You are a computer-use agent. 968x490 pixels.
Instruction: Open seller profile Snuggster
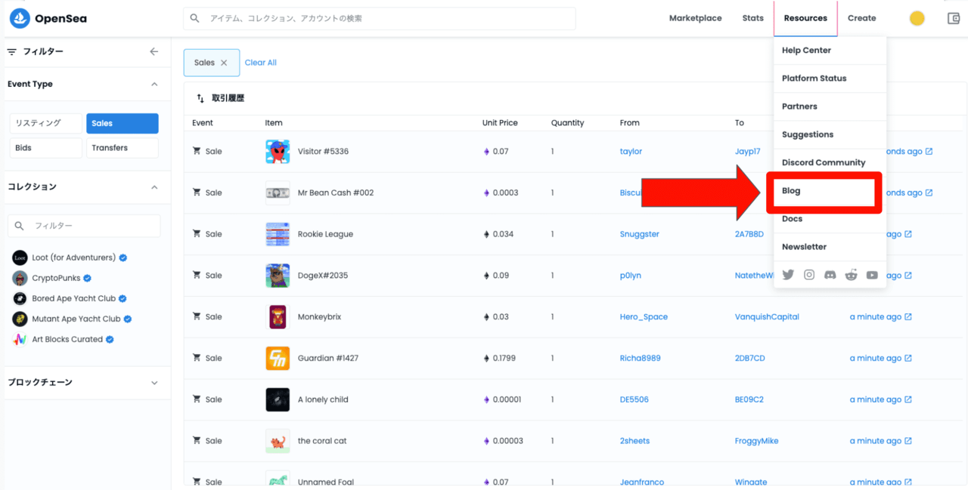click(x=641, y=234)
